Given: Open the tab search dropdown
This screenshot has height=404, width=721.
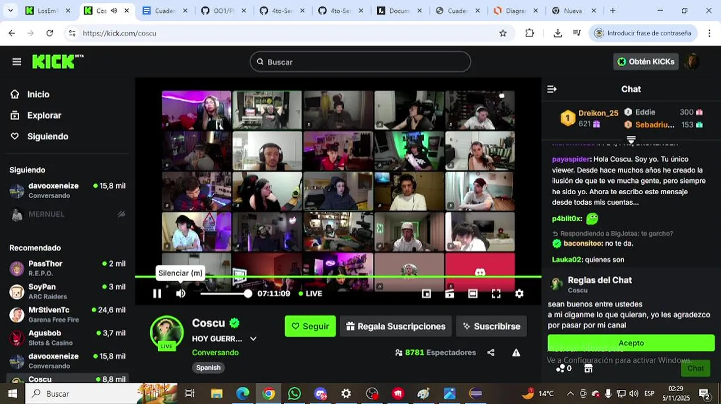Looking at the screenshot, I should point(10,11).
